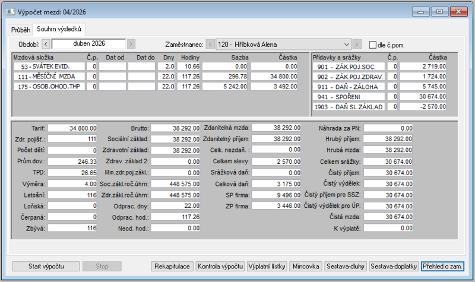Viewport: 475px width, 282px height.
Task: Click the Stop button
Action: click(x=102, y=266)
